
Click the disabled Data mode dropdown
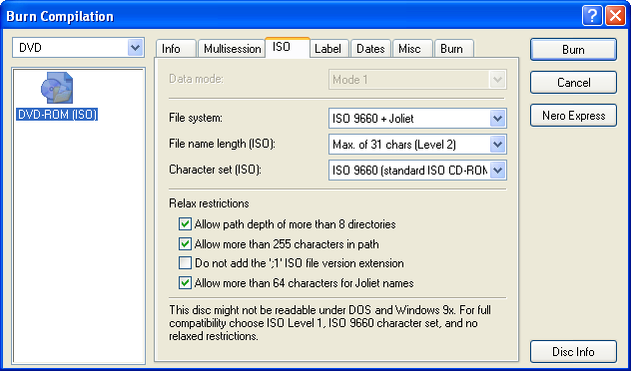(417, 80)
